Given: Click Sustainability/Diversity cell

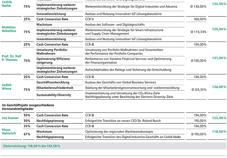Looking at the screenshot, I should tap(54, 95).
